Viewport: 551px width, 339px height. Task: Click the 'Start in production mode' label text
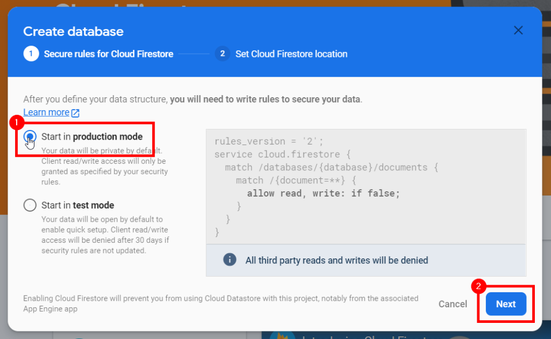click(x=92, y=136)
